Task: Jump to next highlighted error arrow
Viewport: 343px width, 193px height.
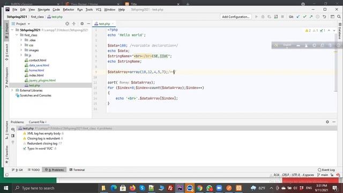Action: pyautogui.click(x=334, y=31)
